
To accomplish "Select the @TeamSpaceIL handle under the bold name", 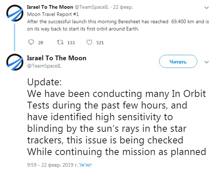I will (x=43, y=65).
